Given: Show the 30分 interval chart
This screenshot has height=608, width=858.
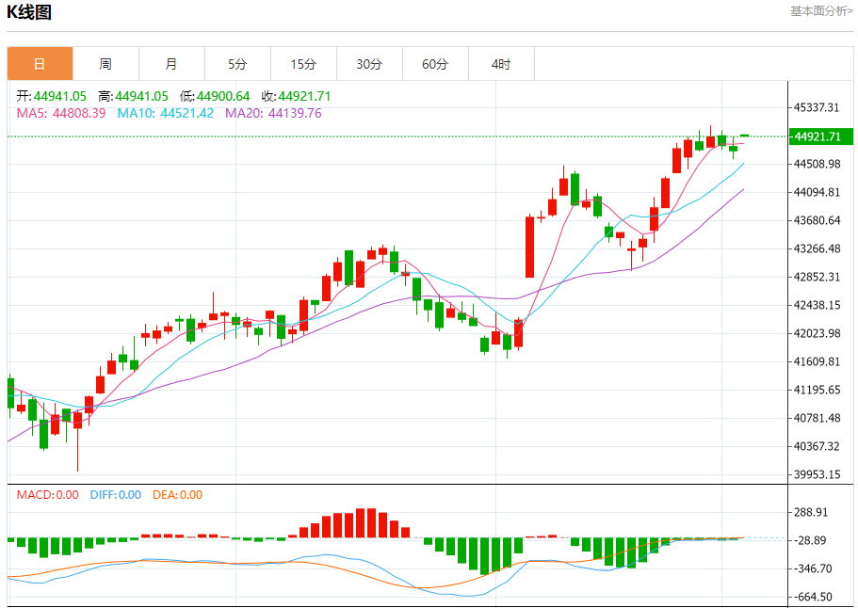Looking at the screenshot, I should pyautogui.click(x=369, y=64).
